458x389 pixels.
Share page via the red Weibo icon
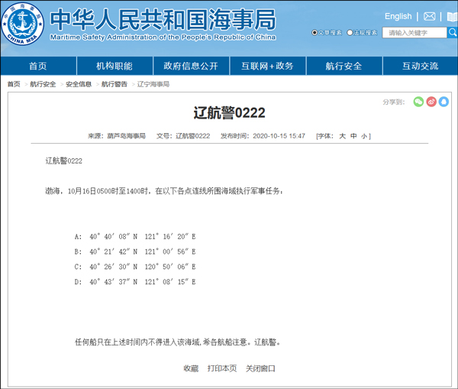(x=431, y=102)
